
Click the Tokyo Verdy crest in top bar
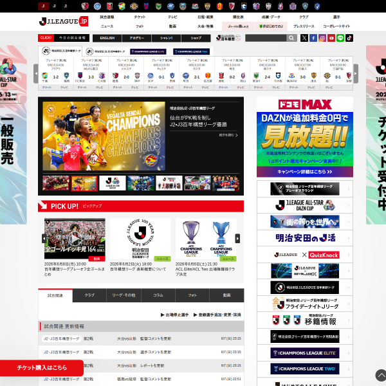coord(158,6)
